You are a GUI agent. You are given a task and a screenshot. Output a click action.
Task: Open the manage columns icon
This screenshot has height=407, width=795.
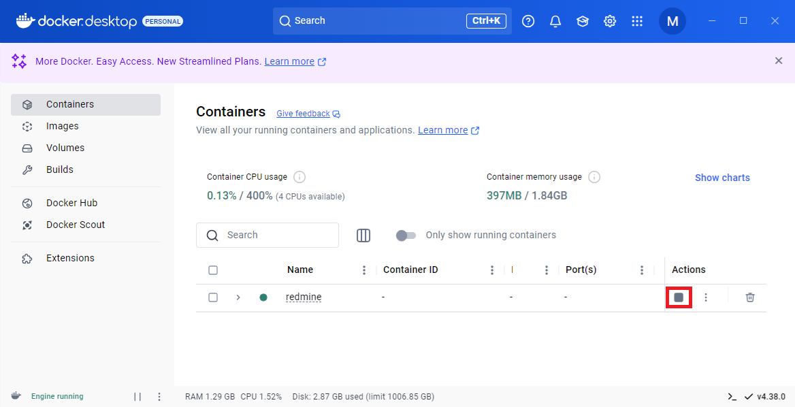[x=363, y=235]
